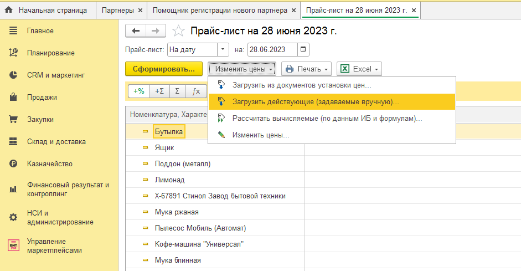Image resolution: width=521 pixels, height=271 pixels.
Task: Click the back navigation arrow
Action: click(x=136, y=31)
